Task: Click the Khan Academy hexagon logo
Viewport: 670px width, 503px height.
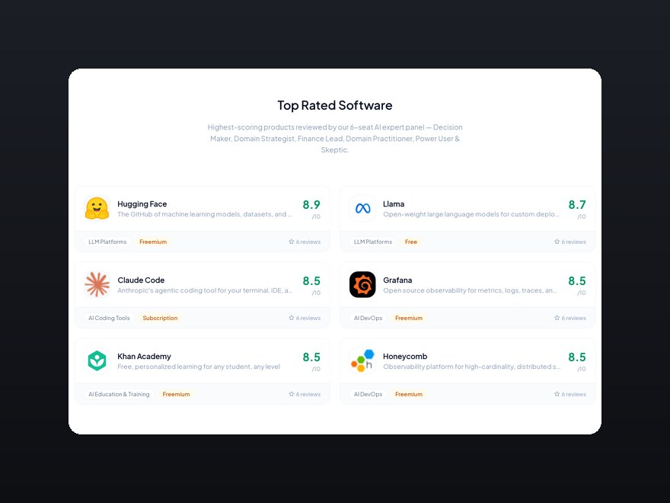Action: pyautogui.click(x=97, y=360)
